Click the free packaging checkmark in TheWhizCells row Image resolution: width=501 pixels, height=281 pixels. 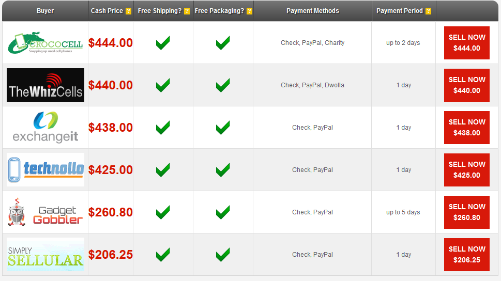(223, 85)
